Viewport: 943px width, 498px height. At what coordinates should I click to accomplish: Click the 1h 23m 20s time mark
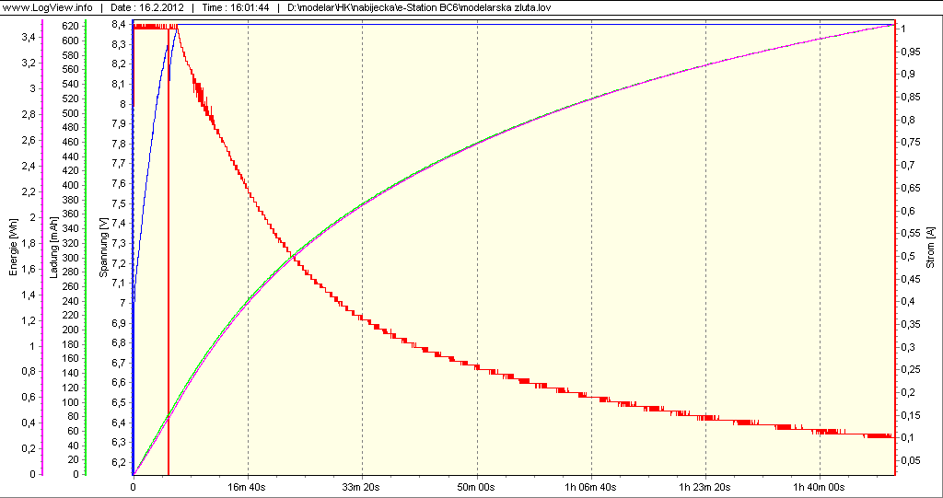coord(705,486)
